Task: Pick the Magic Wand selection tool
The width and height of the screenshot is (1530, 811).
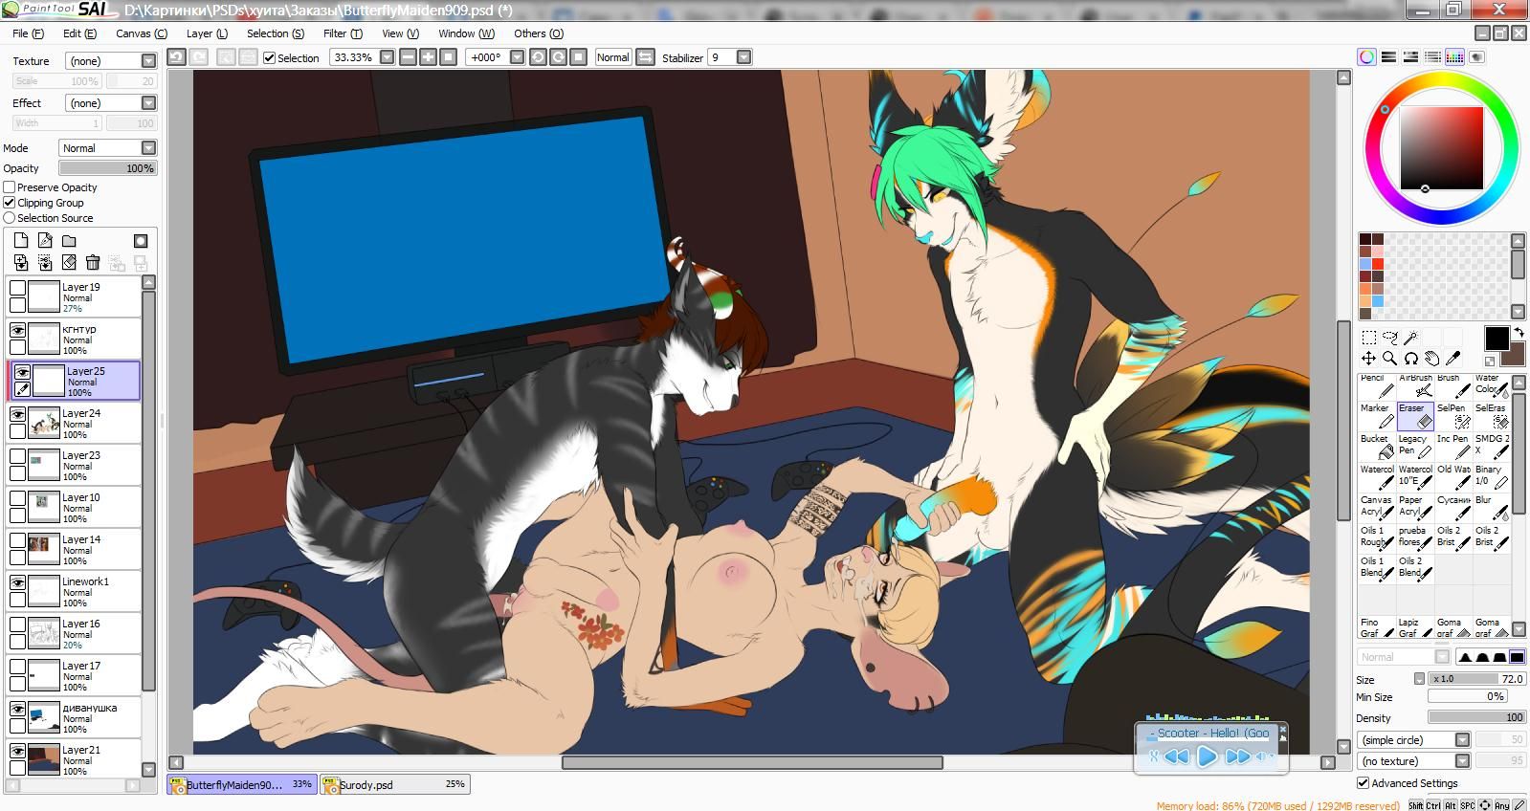Action: (x=1411, y=338)
